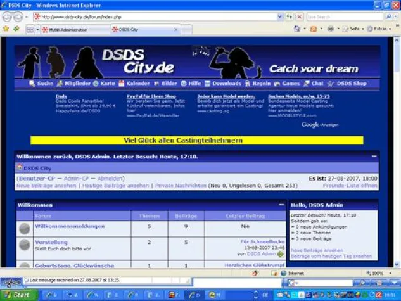Click the RSS feeds icon in toolbar
401x301 pixels.
point(313,29)
